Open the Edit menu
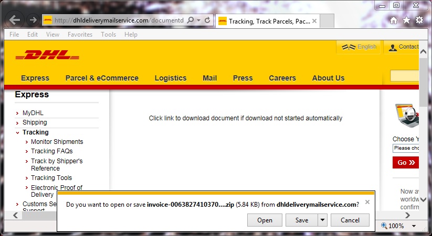This screenshot has width=432, height=236. [x=32, y=35]
